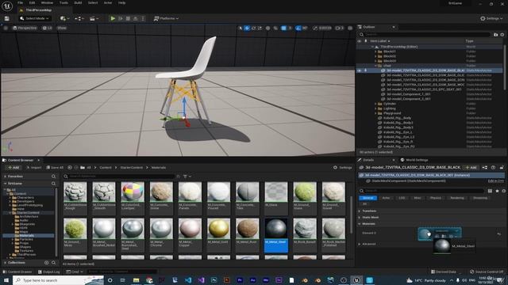The height and width of the screenshot is (285, 508).
Task: Toggle the viewport grid snapping icon
Action: (284, 28)
